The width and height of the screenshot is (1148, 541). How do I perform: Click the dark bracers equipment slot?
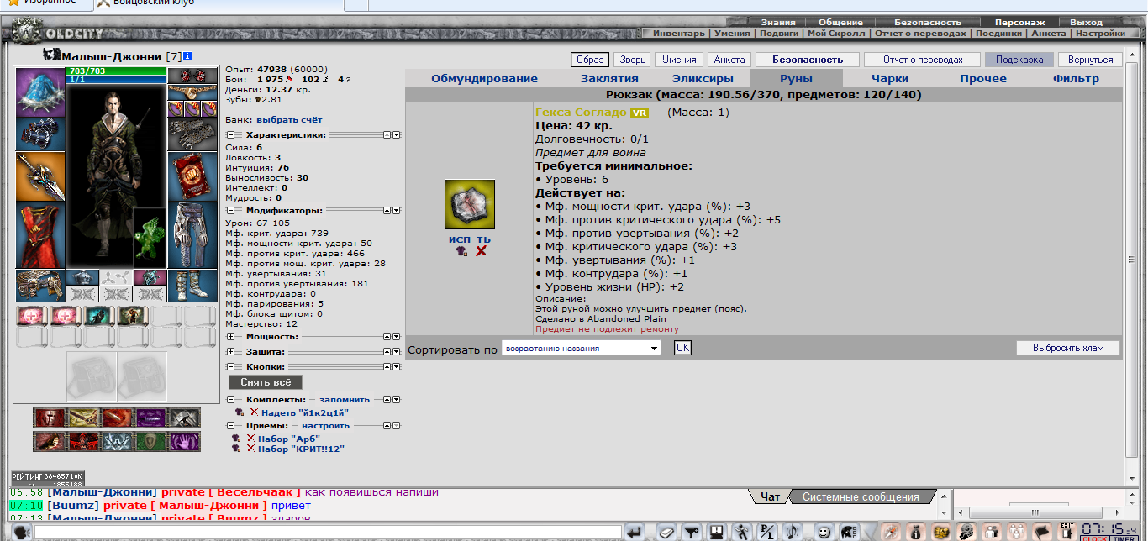tap(40, 134)
